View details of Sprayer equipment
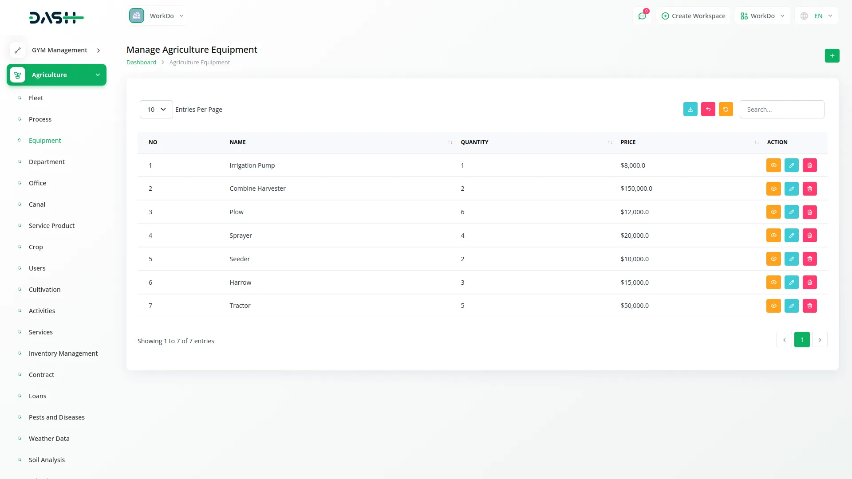 pyautogui.click(x=773, y=236)
